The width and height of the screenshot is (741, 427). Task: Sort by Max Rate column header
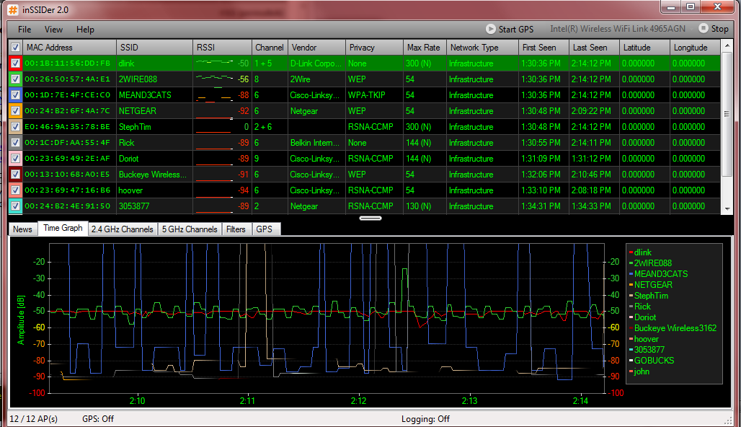click(425, 48)
